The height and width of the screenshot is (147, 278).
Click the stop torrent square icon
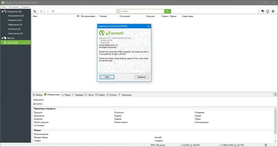[x=53, y=11]
